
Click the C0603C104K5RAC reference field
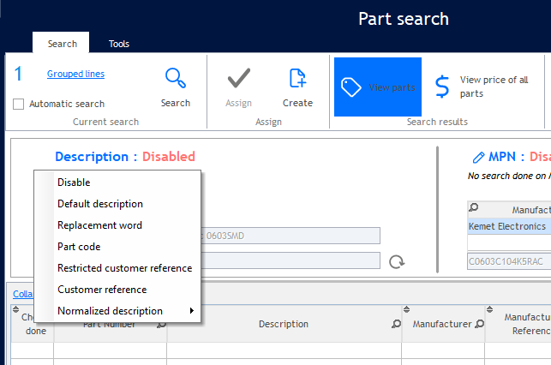click(x=508, y=261)
